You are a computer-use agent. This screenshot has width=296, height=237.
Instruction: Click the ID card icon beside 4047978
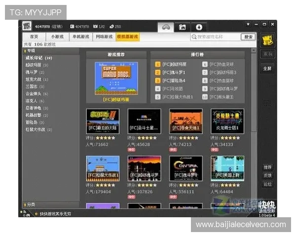[x=72, y=27]
